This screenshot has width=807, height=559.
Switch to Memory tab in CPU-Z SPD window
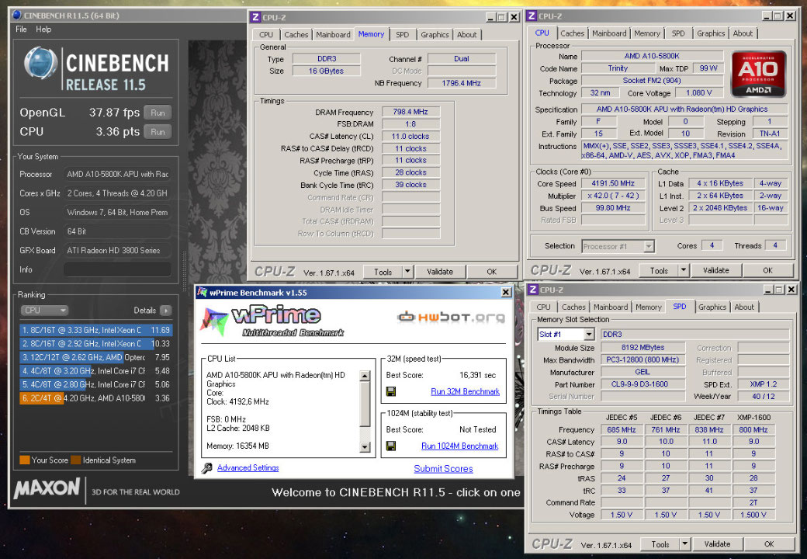tap(649, 307)
